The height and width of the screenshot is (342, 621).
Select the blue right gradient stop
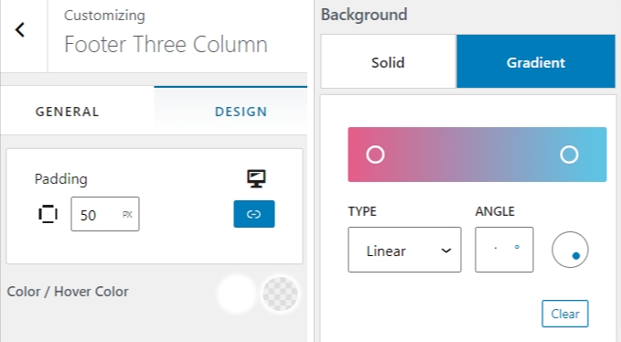click(x=569, y=155)
